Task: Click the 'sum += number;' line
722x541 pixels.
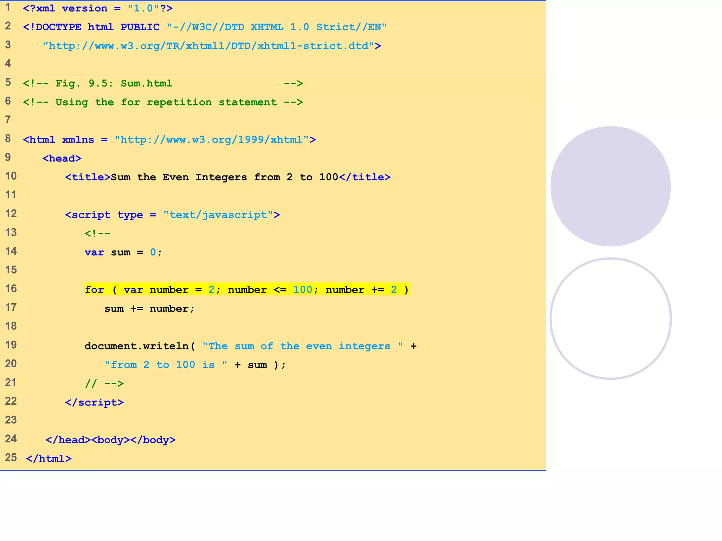Action: 149,309
